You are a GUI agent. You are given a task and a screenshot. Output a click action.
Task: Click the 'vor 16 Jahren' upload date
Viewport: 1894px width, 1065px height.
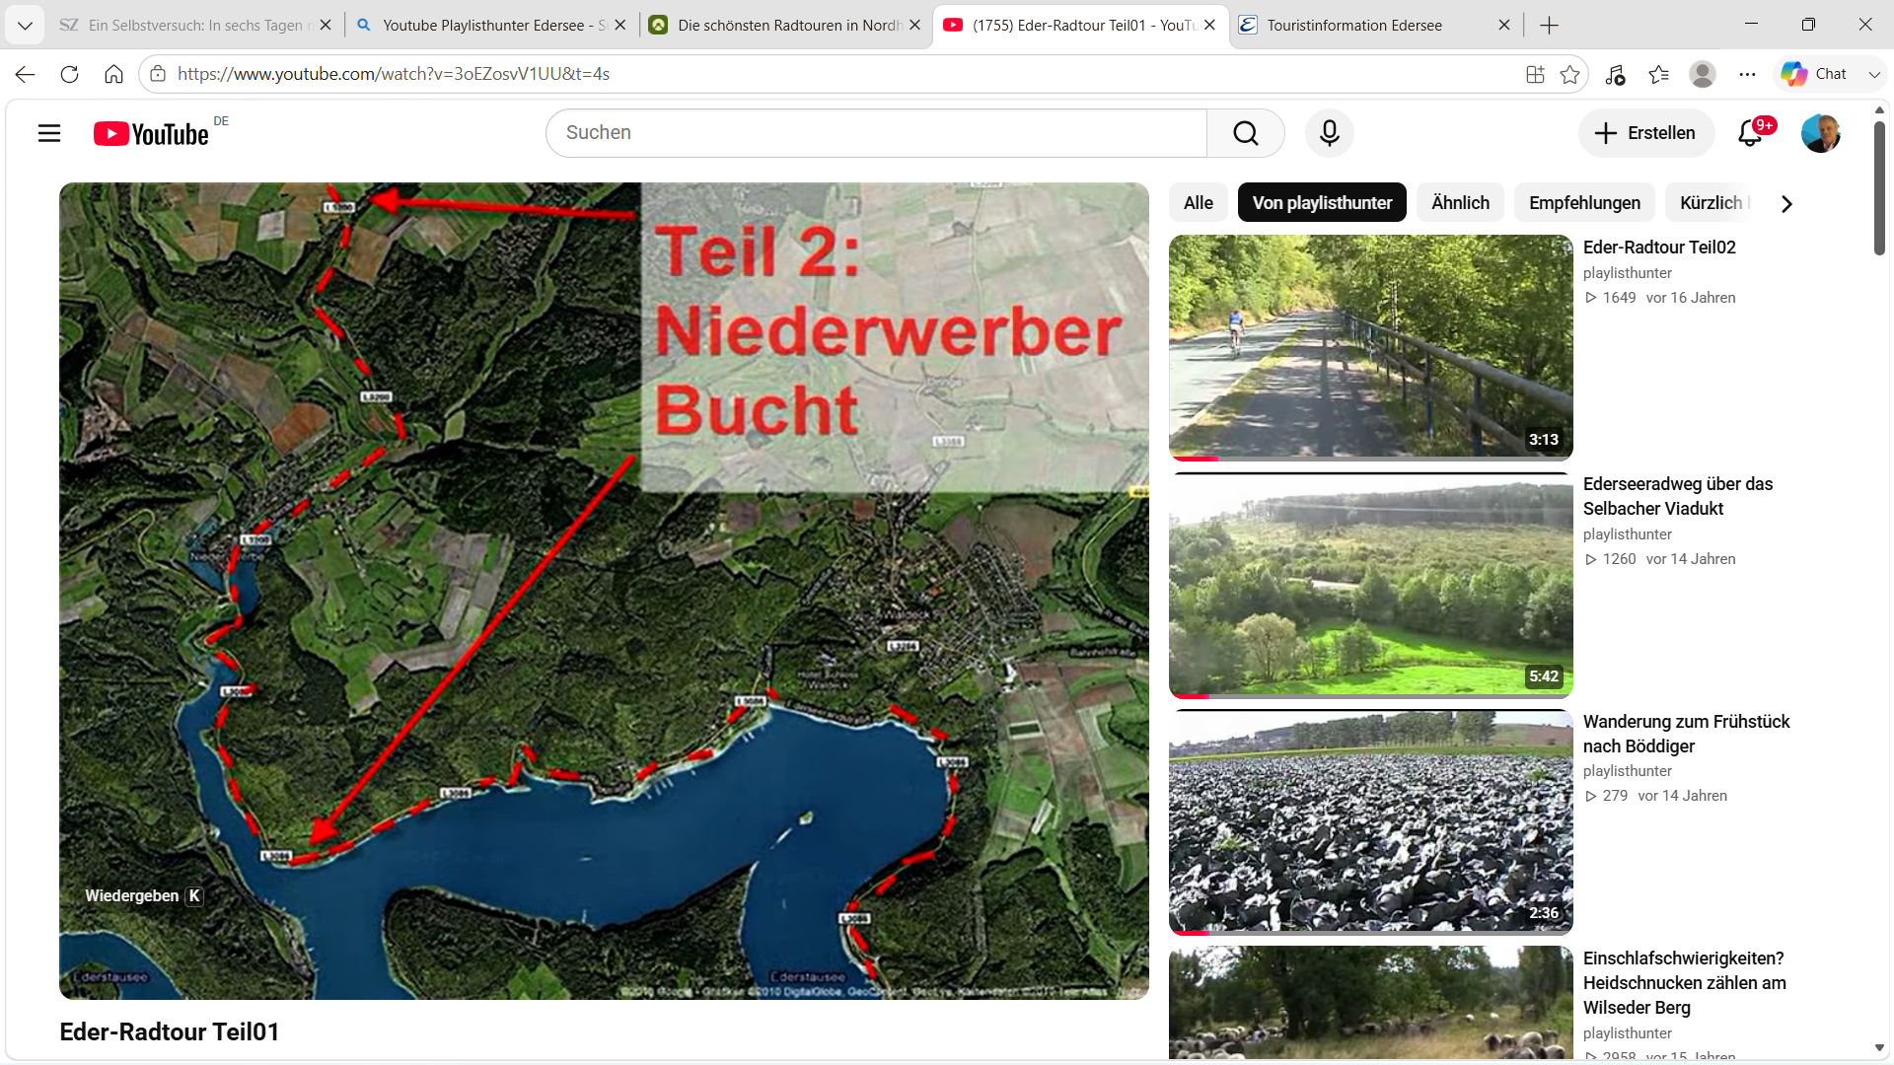[x=1691, y=298]
